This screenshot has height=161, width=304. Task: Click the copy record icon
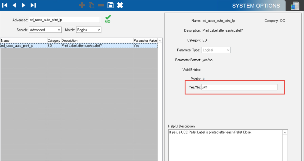click(x=91, y=5)
